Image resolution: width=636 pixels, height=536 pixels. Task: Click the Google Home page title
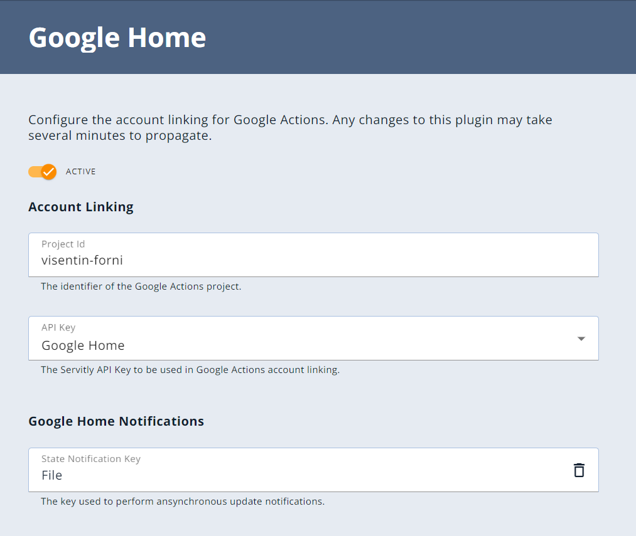(x=117, y=38)
